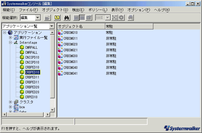Open the 検出(E) menu
The width and height of the screenshot is (202, 133).
78,10
